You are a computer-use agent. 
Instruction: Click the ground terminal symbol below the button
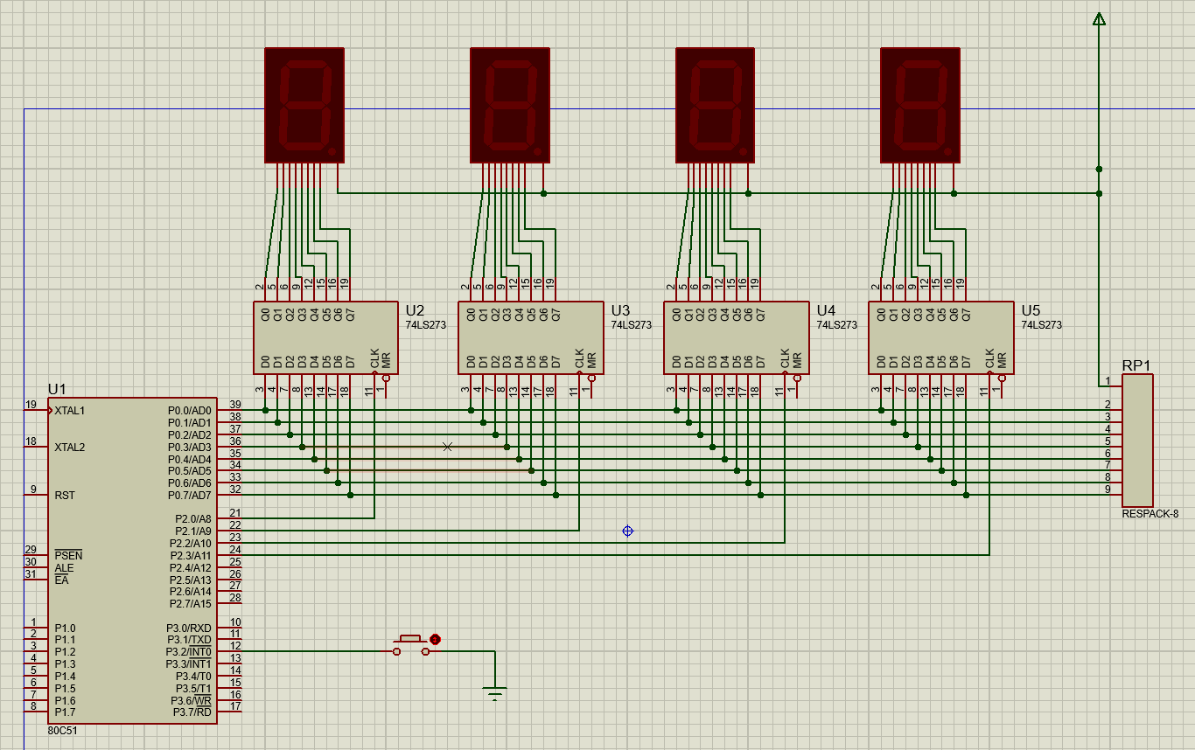[x=495, y=694]
